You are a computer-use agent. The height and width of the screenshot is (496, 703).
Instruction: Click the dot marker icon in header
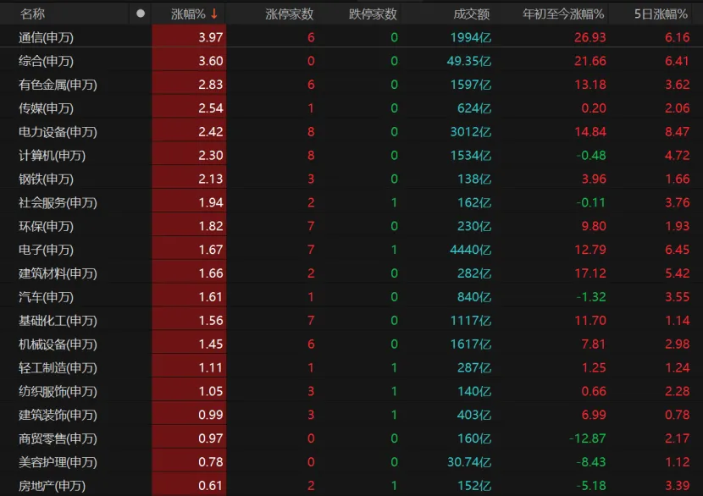click(141, 14)
